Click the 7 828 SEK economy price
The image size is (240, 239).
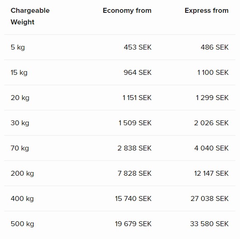pos(134,173)
